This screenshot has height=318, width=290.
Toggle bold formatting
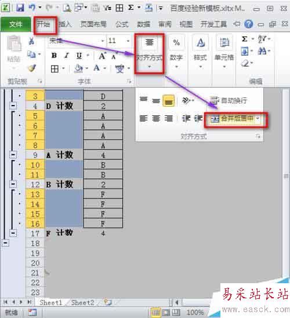[x=54, y=55]
